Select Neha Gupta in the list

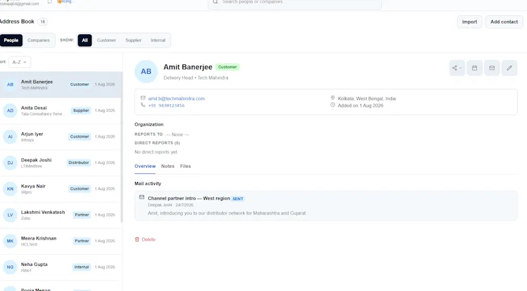click(x=61, y=267)
